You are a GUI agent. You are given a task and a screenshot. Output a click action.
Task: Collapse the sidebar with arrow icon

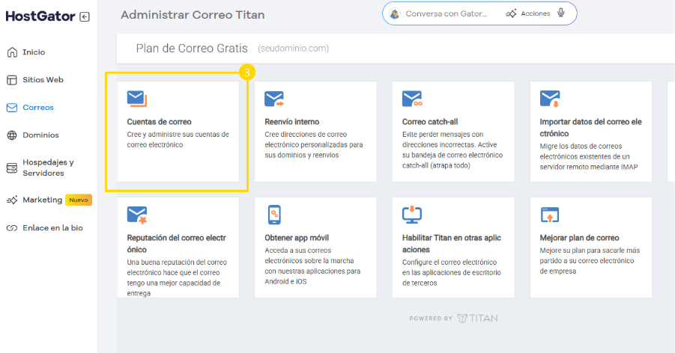click(x=85, y=16)
